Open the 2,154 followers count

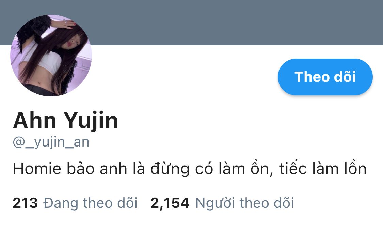[170, 203]
